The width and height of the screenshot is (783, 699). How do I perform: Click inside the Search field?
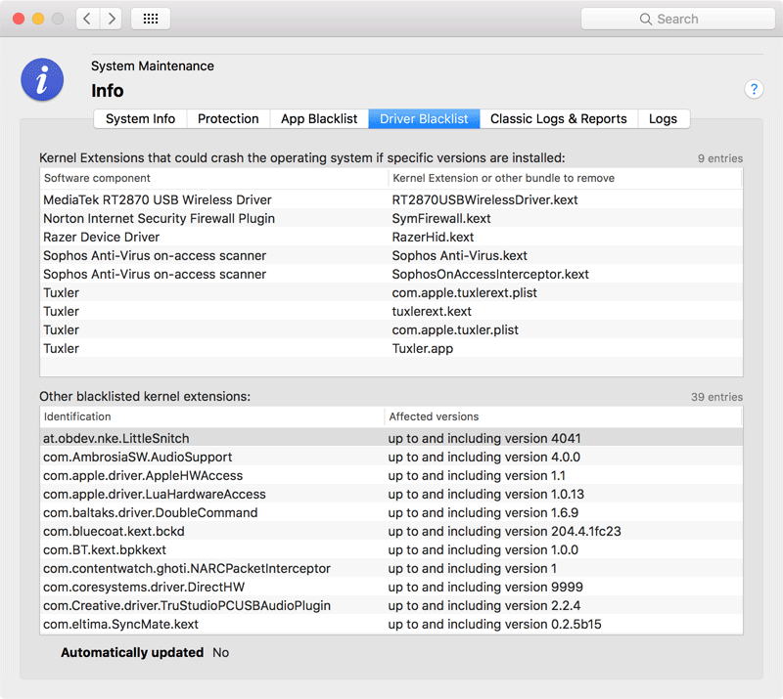pos(677,19)
